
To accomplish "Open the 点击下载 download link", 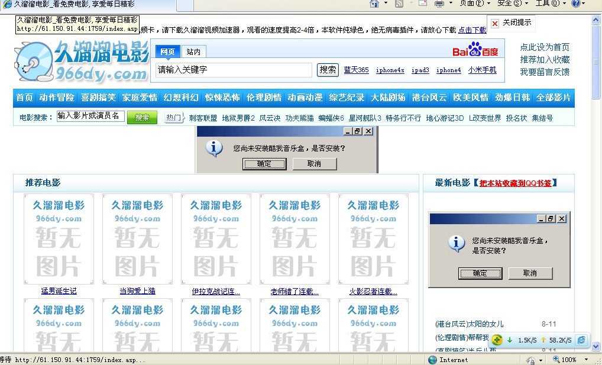I will (472, 30).
